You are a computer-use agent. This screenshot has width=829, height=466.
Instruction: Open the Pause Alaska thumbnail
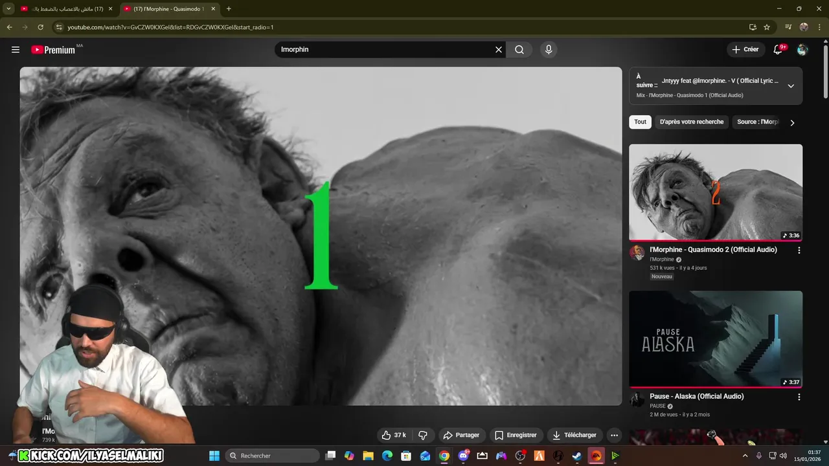pos(716,339)
